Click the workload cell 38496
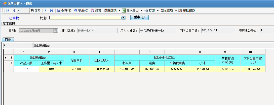Screen dimensions: 274x105 [x=51, y=69]
